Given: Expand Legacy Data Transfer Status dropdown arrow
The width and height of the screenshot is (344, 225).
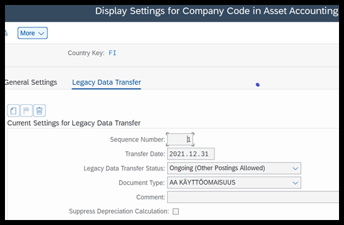Looking at the screenshot, I should tap(295, 168).
